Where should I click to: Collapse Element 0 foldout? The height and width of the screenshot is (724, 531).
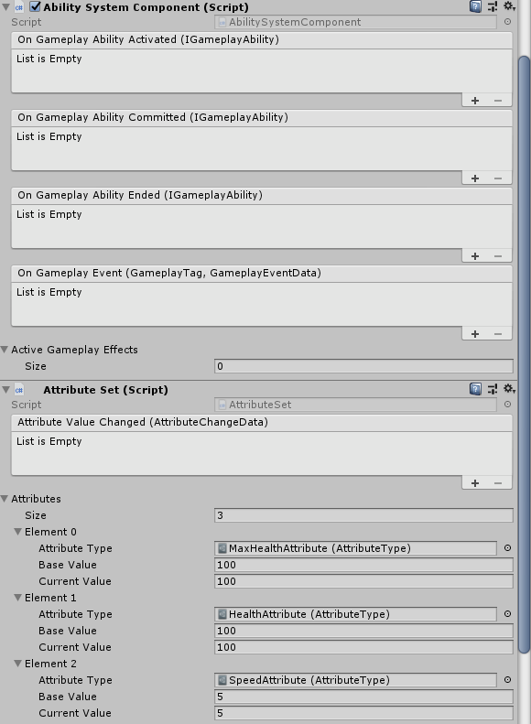click(18, 532)
